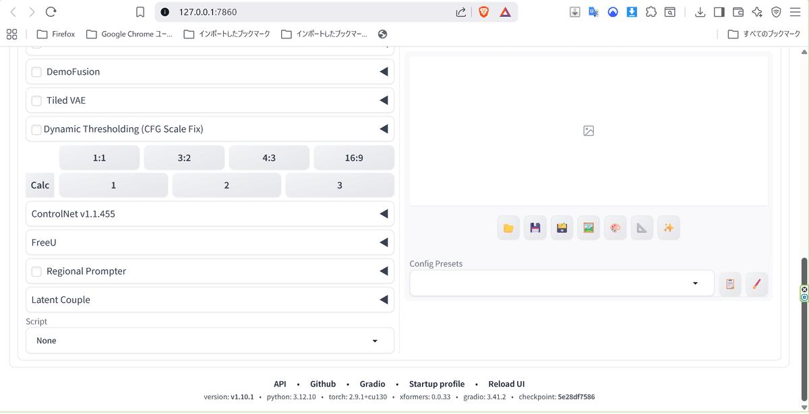Open the Github link at page bottom
Image resolution: width=809 pixels, height=414 pixels.
click(322, 384)
